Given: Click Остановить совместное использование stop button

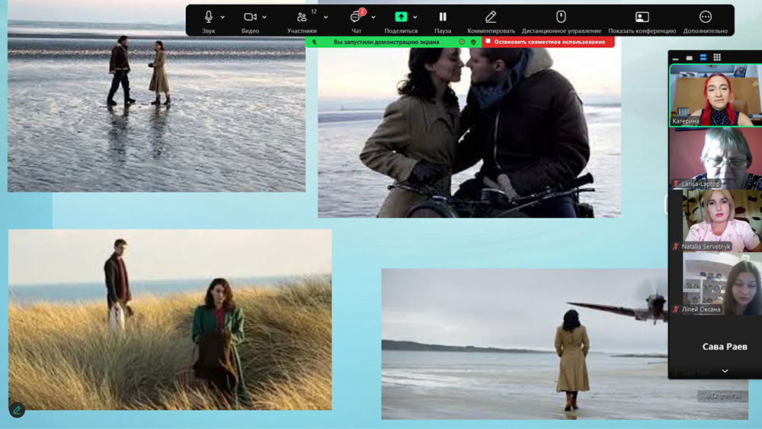Looking at the screenshot, I should pos(548,42).
